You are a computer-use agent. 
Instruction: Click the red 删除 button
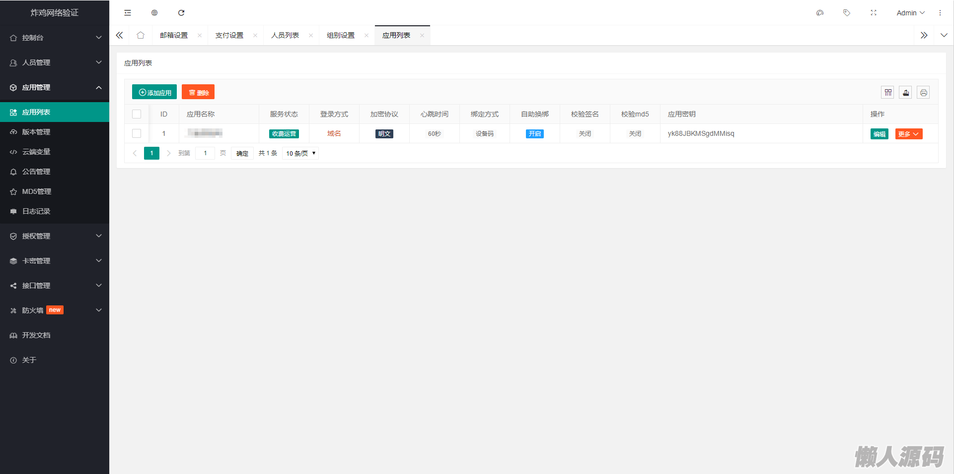198,92
